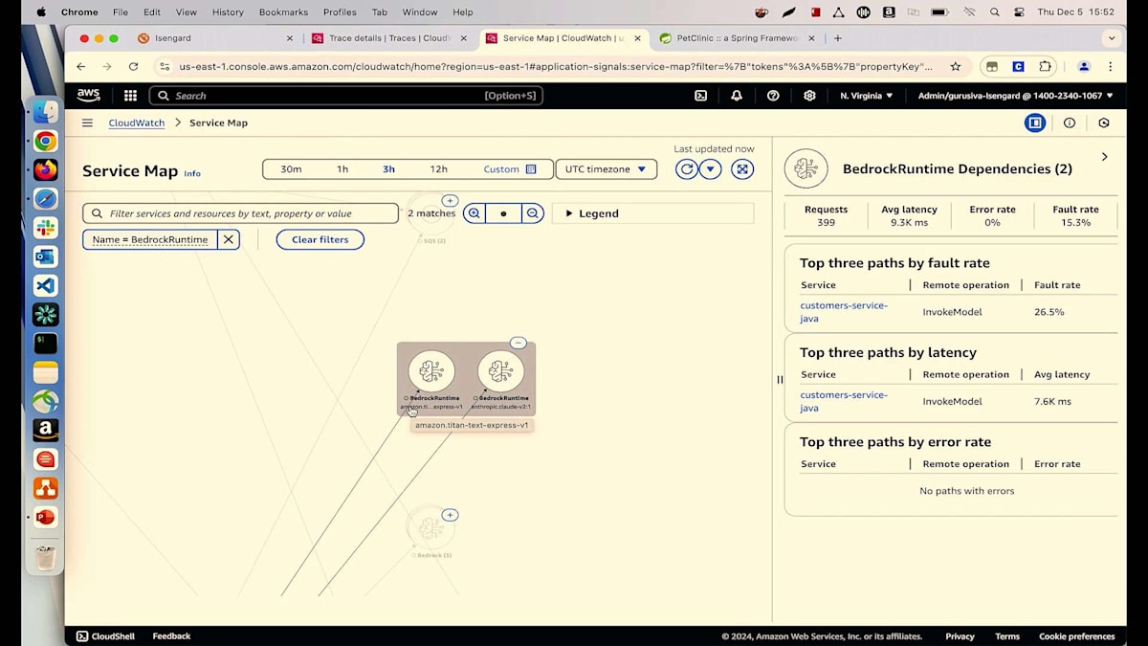Open N. Virginia region selector
The image size is (1148, 646).
[x=867, y=96]
